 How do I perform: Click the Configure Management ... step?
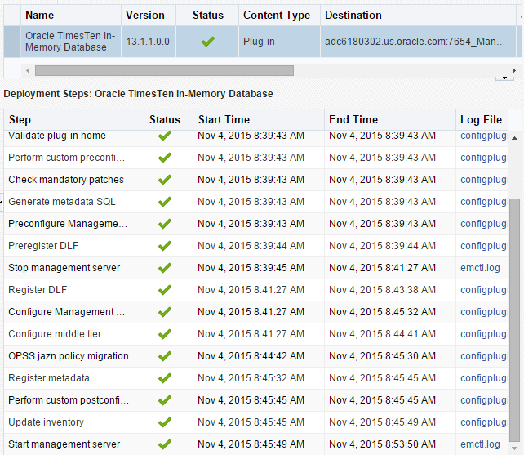(x=66, y=312)
